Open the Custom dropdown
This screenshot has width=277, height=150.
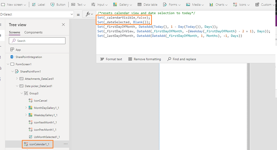[265, 5]
